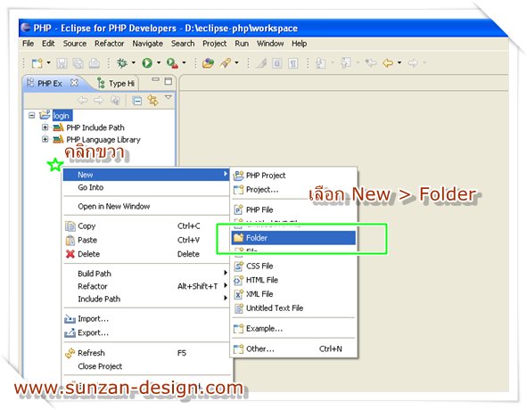Open the External Tools dropdown arrow
527x410 pixels.
[184, 63]
